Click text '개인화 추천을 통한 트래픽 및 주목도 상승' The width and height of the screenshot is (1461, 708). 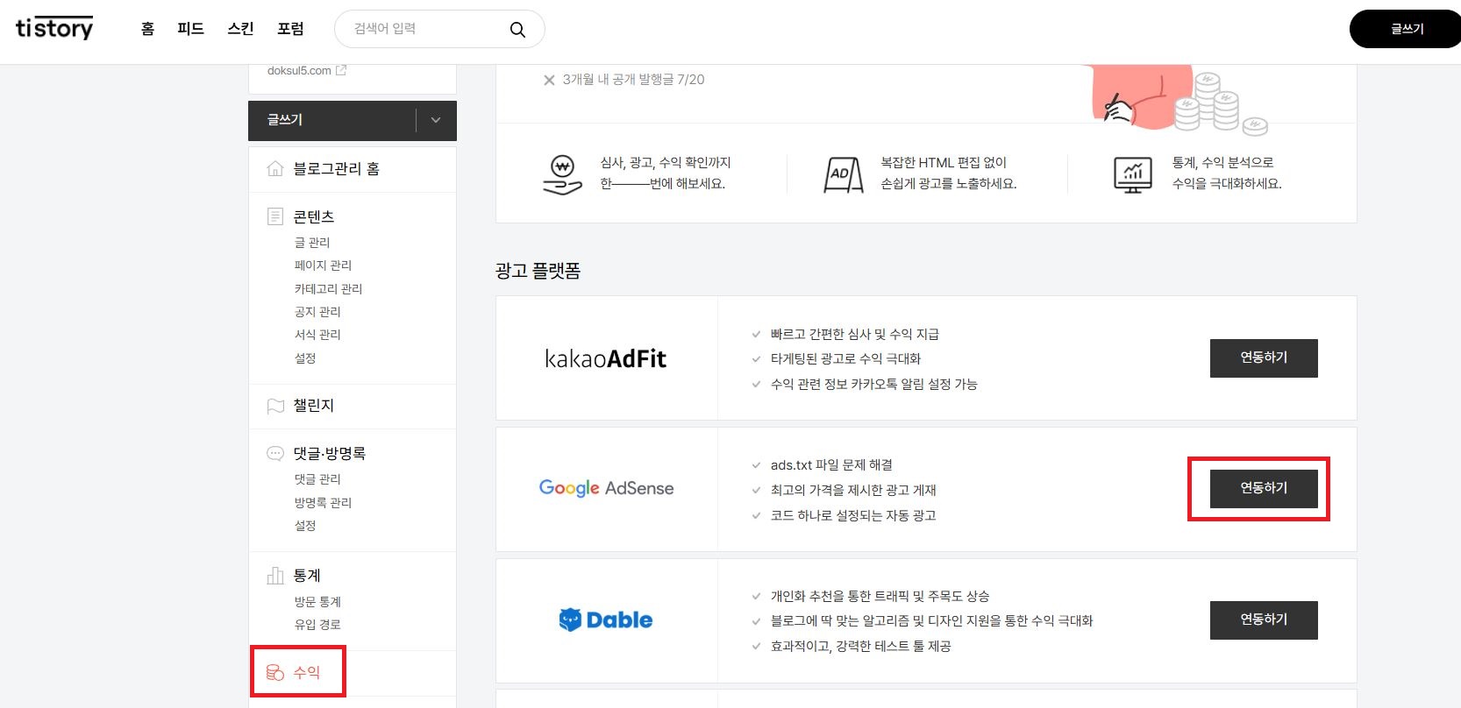click(x=880, y=596)
